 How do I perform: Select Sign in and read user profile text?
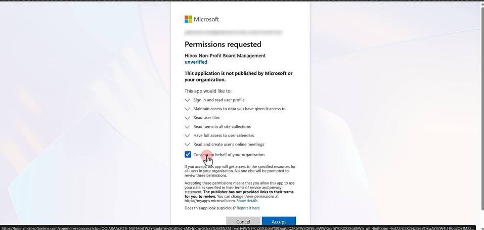point(219,100)
